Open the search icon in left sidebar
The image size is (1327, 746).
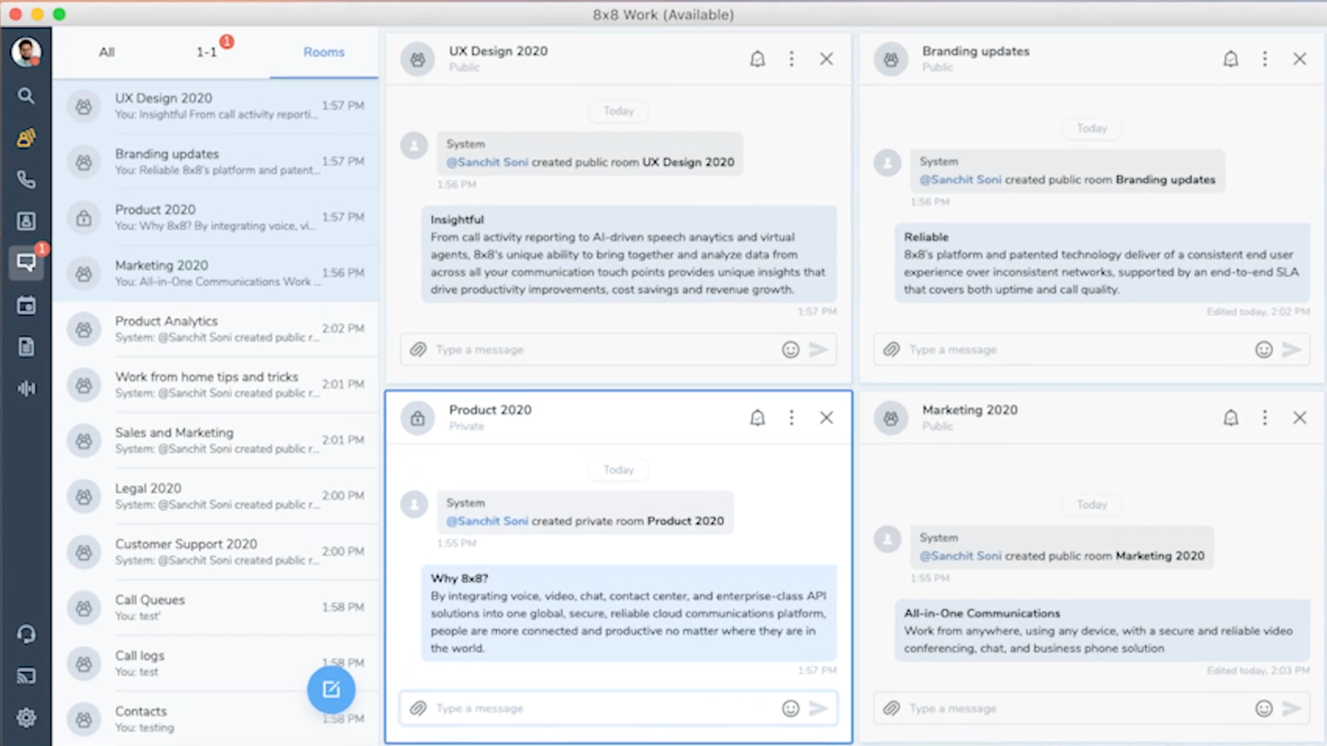(x=26, y=95)
